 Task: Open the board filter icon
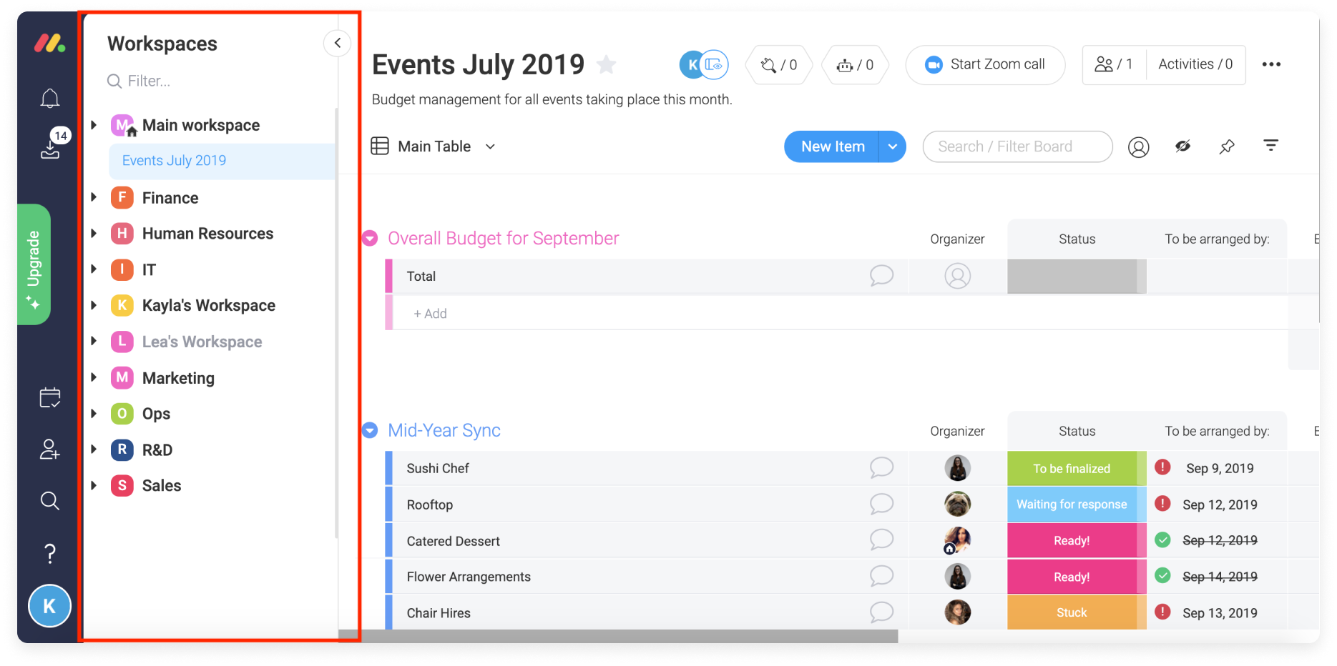pyautogui.click(x=1270, y=146)
